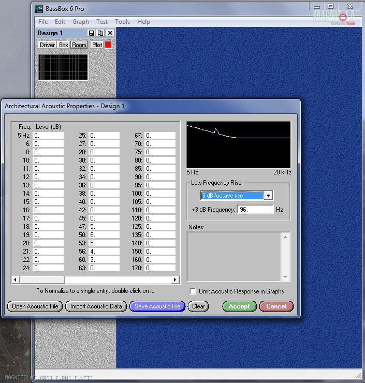Open the Room properties button

tap(79, 45)
